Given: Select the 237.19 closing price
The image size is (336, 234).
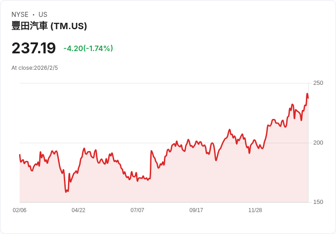Looking at the screenshot, I should tap(34, 48).
